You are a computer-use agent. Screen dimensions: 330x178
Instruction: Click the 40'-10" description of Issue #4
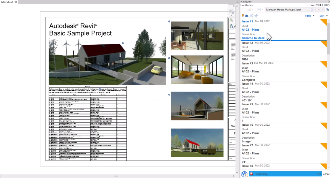tap(247, 100)
